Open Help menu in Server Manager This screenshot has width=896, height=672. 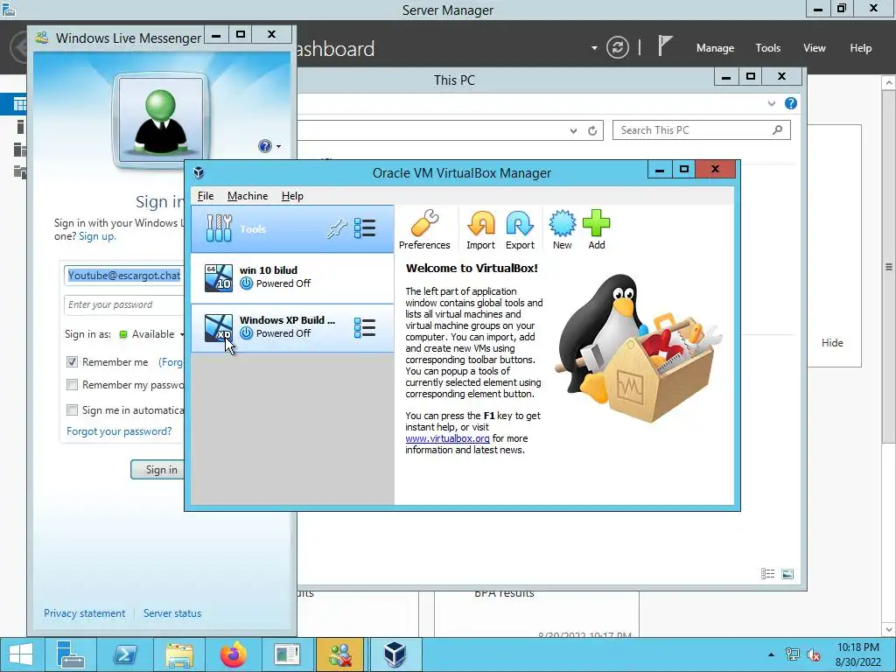coord(860,48)
